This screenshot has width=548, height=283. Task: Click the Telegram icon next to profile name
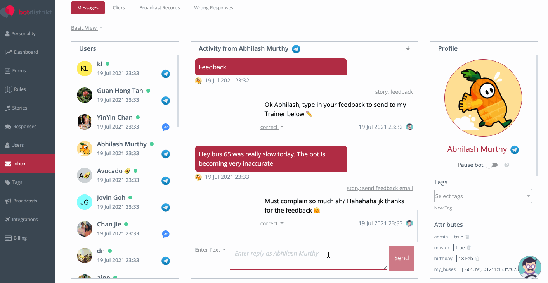pyautogui.click(x=515, y=150)
